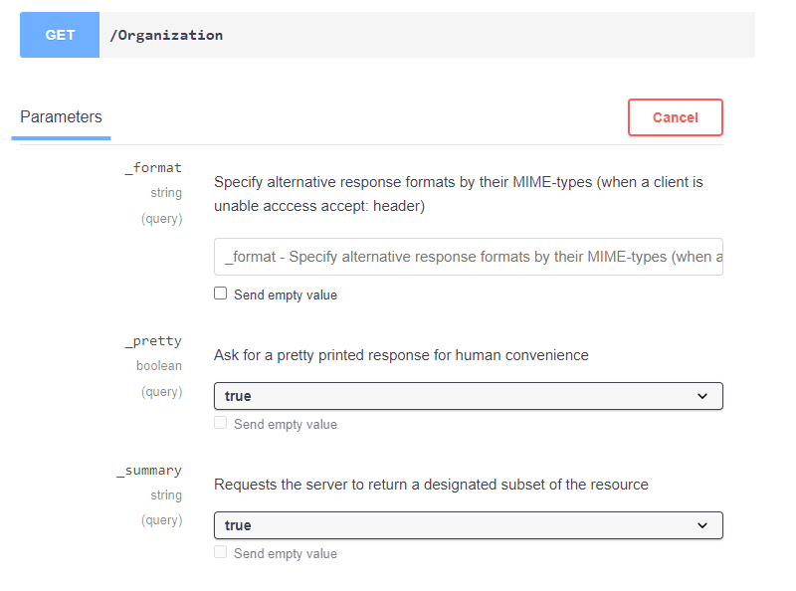Cancel the try-it-out mode
This screenshot has width=796, height=591.
pyautogui.click(x=676, y=117)
